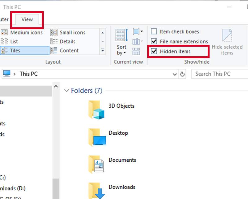
Task: Collapse the Folders (7) group
Action: [x=66, y=90]
